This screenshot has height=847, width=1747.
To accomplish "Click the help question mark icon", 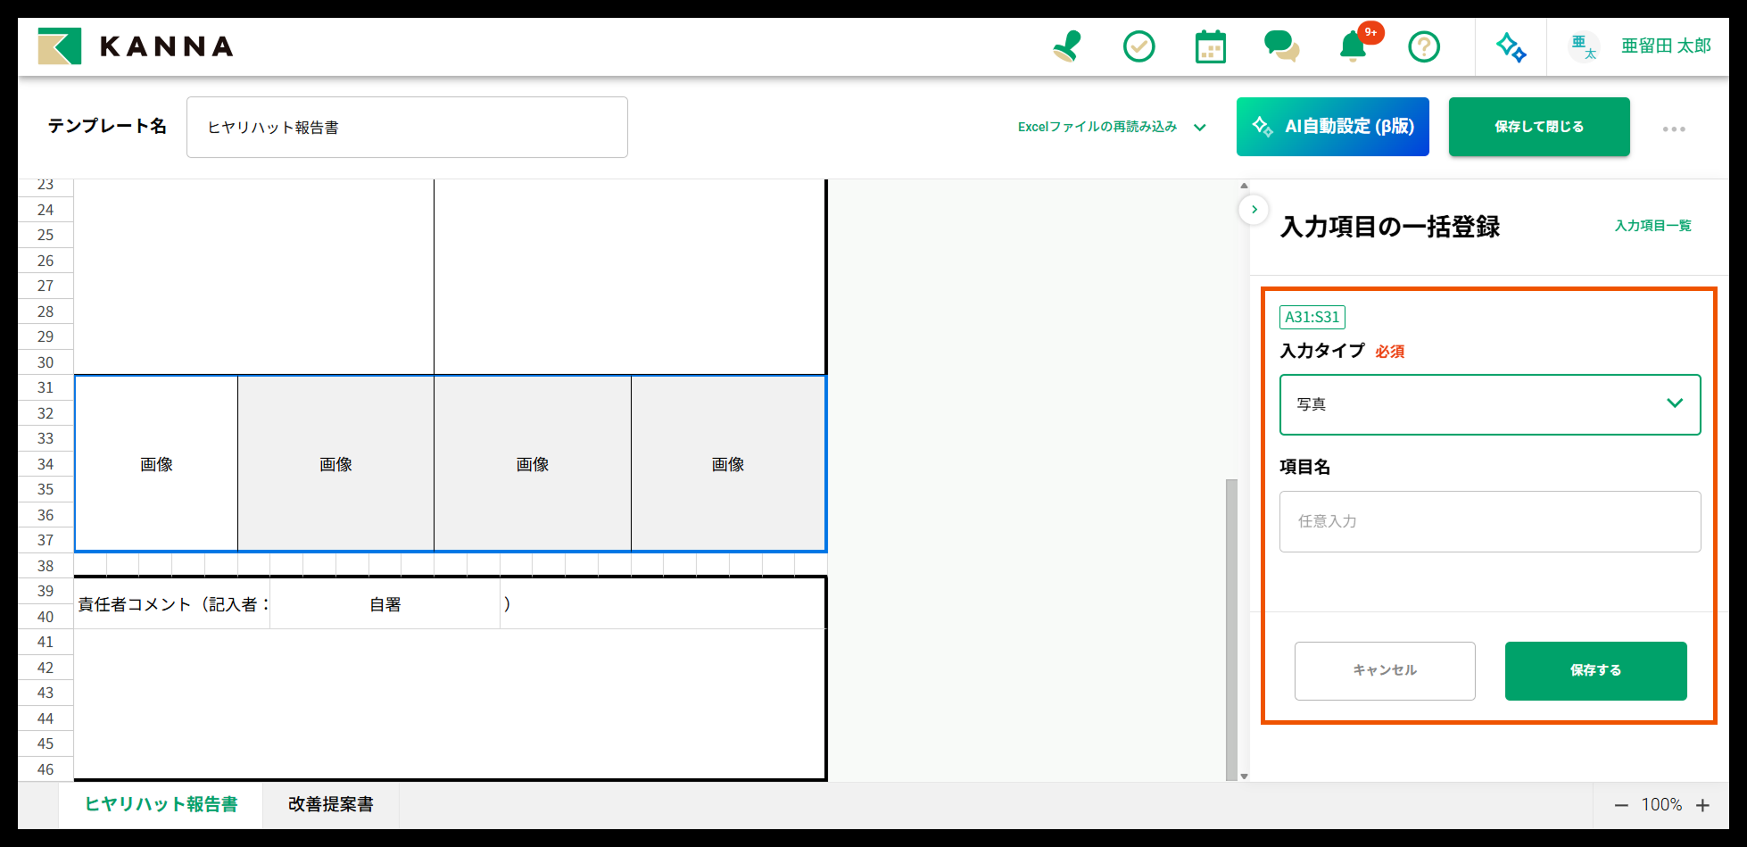I will (x=1424, y=46).
